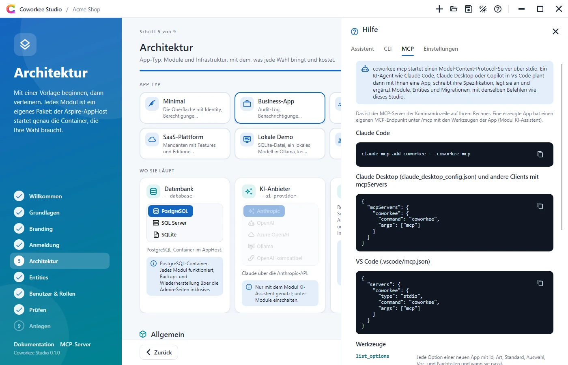Pick Ollama provider option
The width and height of the screenshot is (568, 365).
click(260, 246)
